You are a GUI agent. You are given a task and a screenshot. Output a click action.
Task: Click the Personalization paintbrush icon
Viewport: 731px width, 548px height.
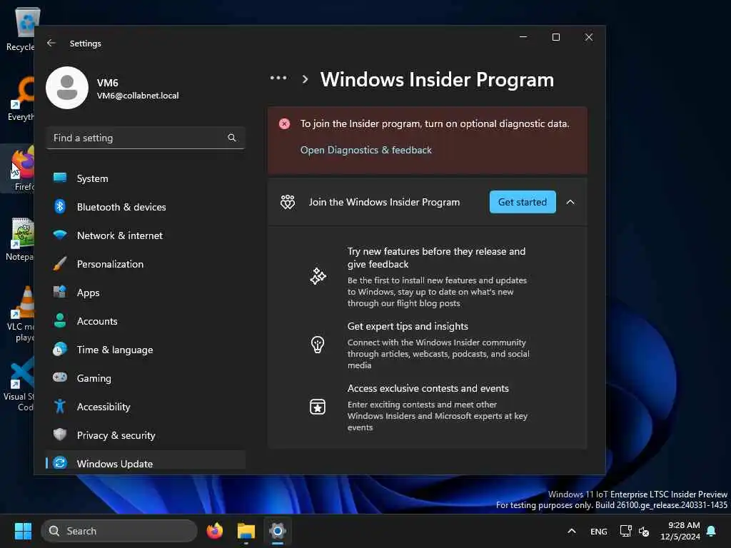click(60, 264)
